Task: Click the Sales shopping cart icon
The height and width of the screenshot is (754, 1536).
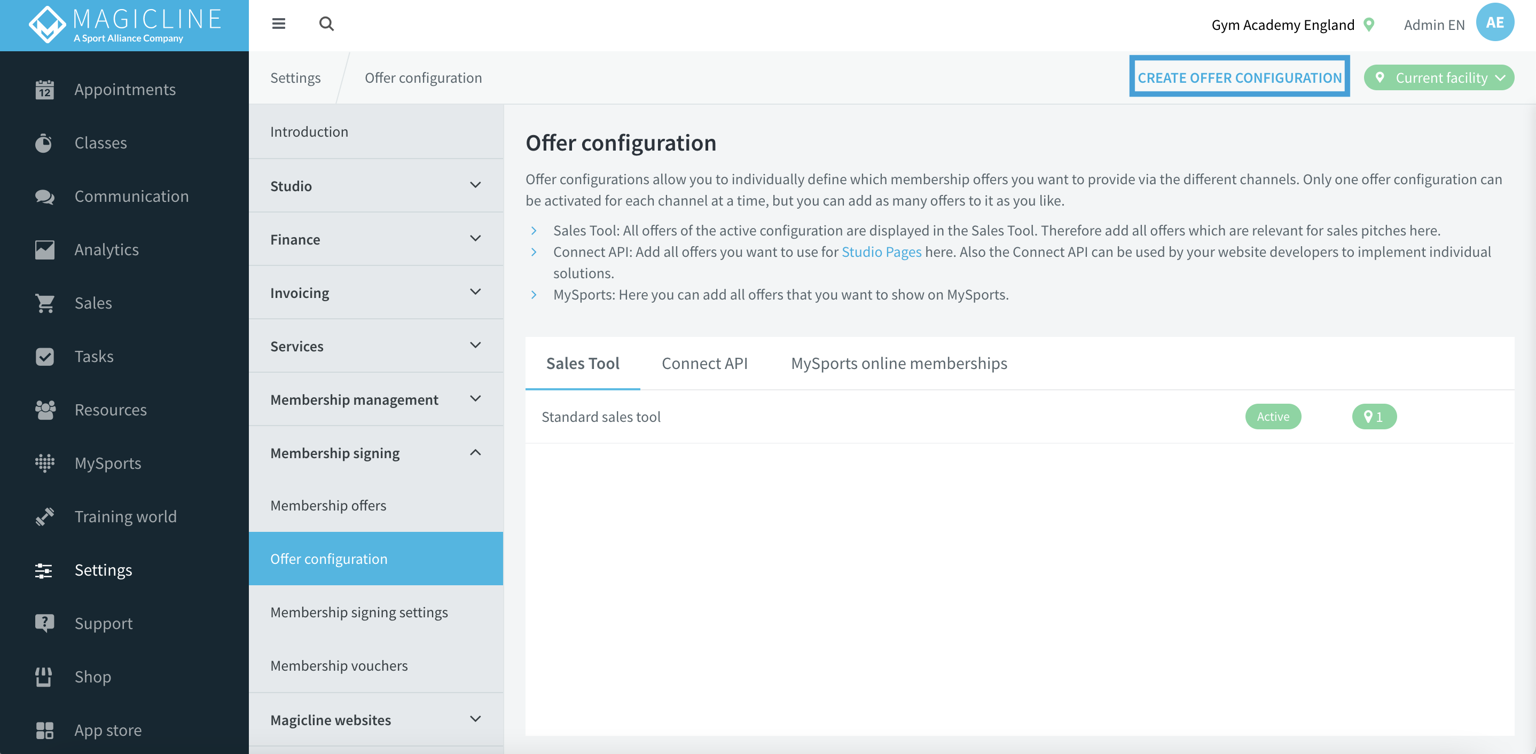Action: click(x=45, y=303)
